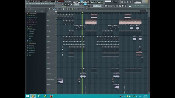This screenshot has width=175, height=98.
Task: Open the channel rack step sequencer view
Action: click(x=109, y=6)
